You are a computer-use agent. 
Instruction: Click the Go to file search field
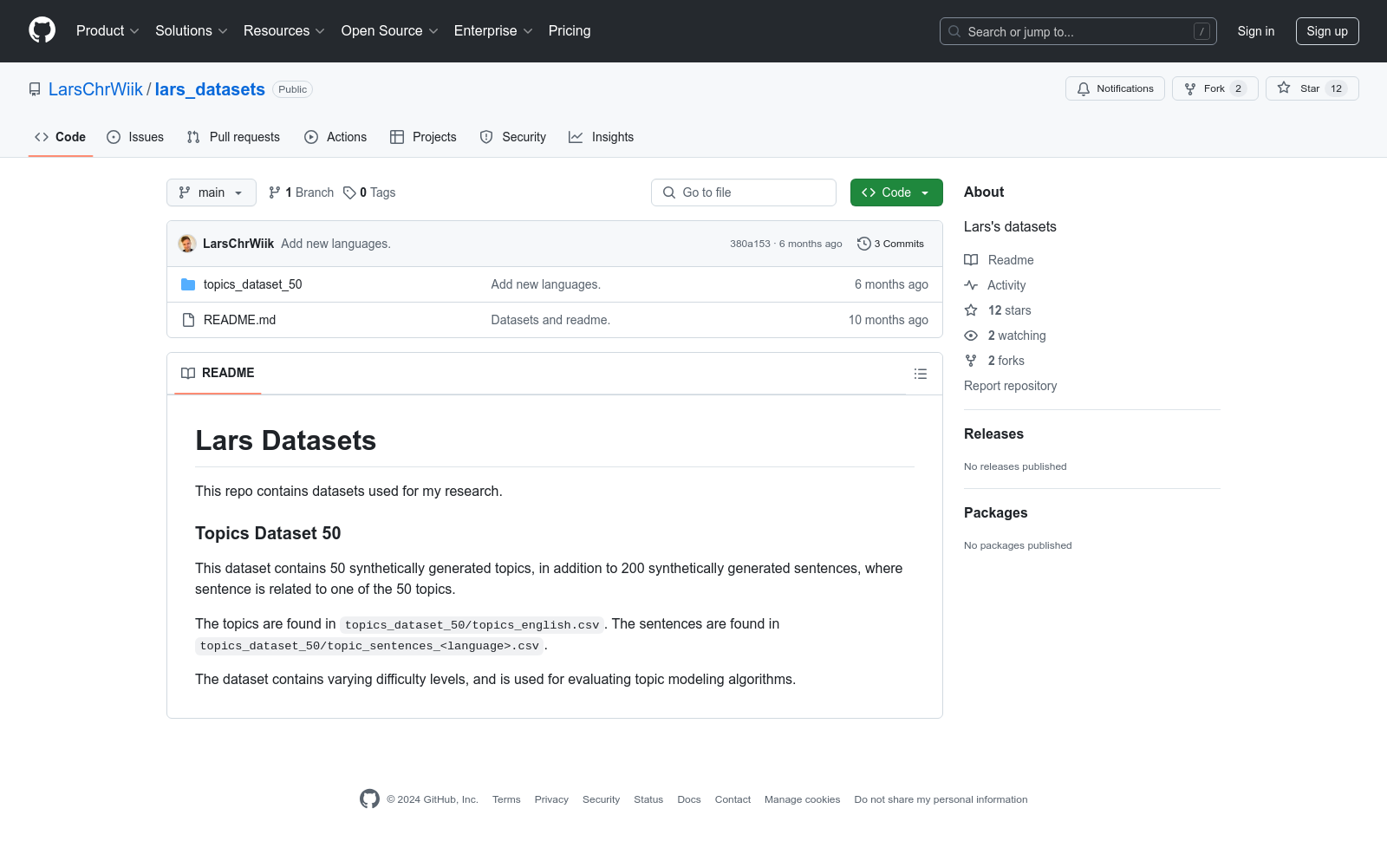coord(744,192)
